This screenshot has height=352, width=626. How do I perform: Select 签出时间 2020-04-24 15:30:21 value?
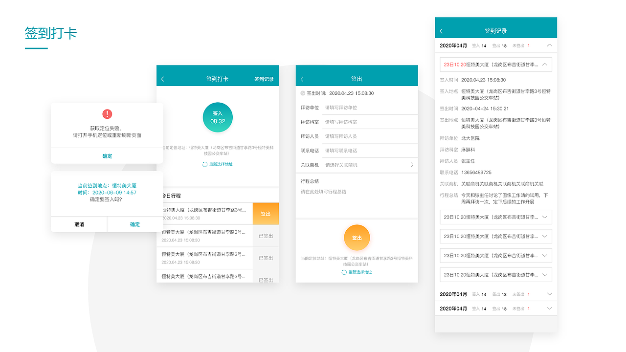(485, 109)
